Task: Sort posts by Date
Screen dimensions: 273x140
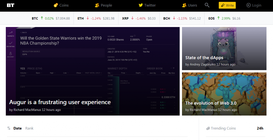Action: point(18,128)
